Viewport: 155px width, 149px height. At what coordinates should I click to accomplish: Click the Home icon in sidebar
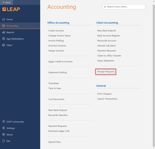pos(4,19)
